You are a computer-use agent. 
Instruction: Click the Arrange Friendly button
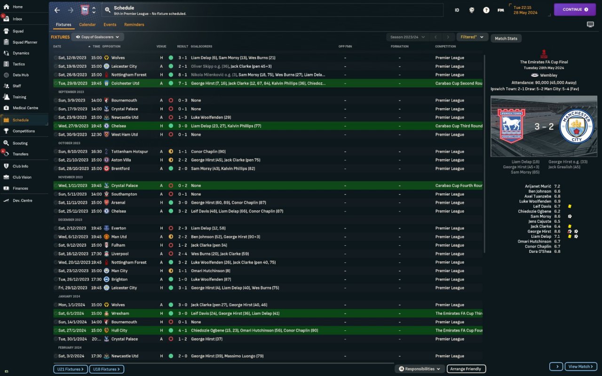tap(466, 369)
